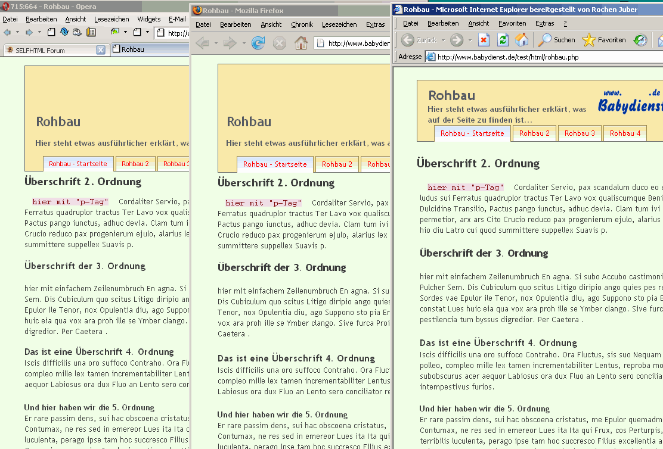Reload the page in Opera
The image size is (663, 449).
click(64, 32)
